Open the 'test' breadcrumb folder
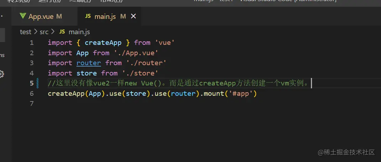Image resolution: width=381 pixels, height=162 pixels. point(26,32)
